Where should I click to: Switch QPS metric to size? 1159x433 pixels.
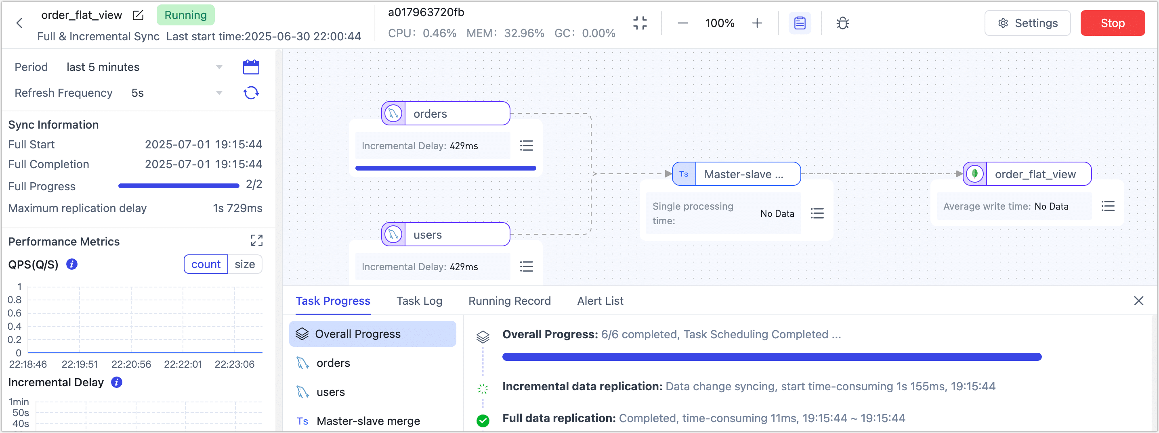[245, 264]
